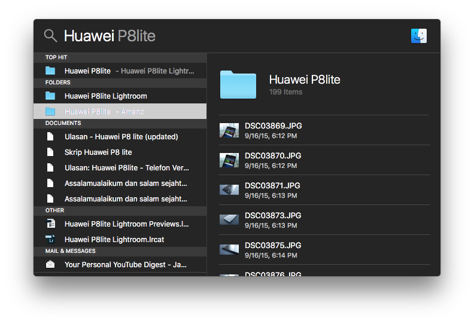Click DSC03869.JPG thumbnail in preview
Viewport: 474px width, 324px height.
[x=229, y=130]
